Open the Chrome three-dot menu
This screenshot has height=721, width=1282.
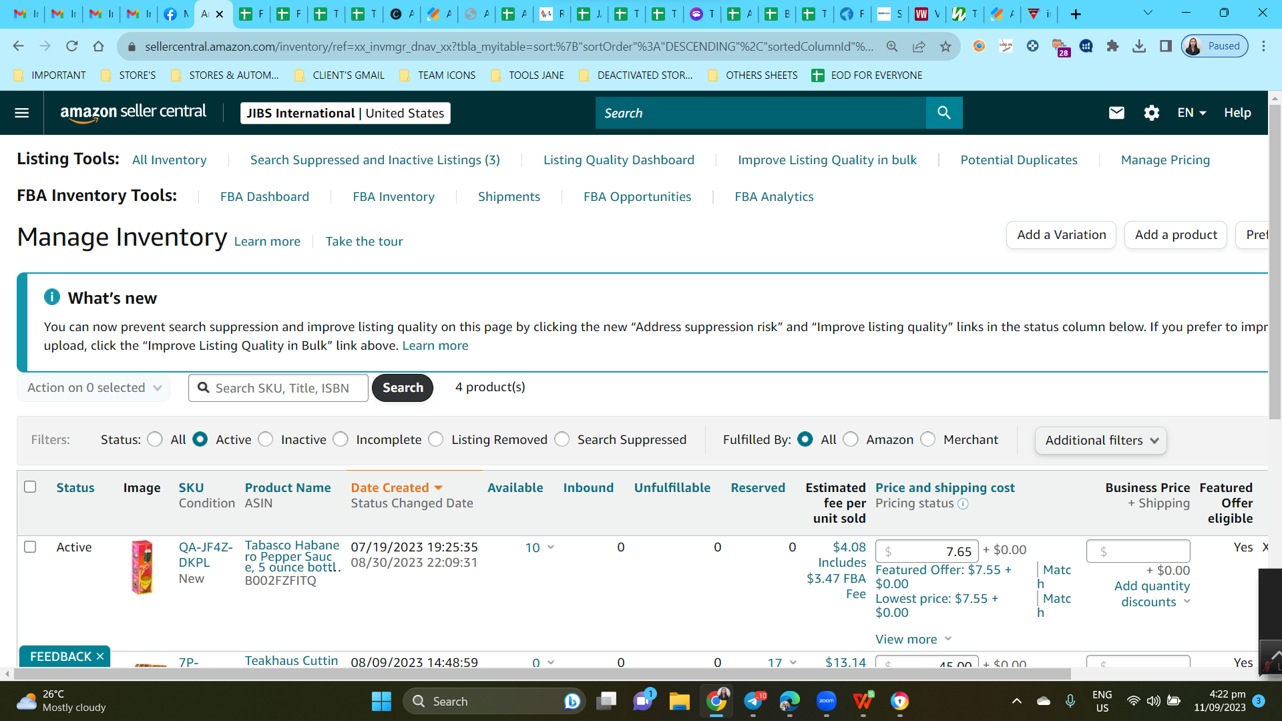(x=1263, y=46)
